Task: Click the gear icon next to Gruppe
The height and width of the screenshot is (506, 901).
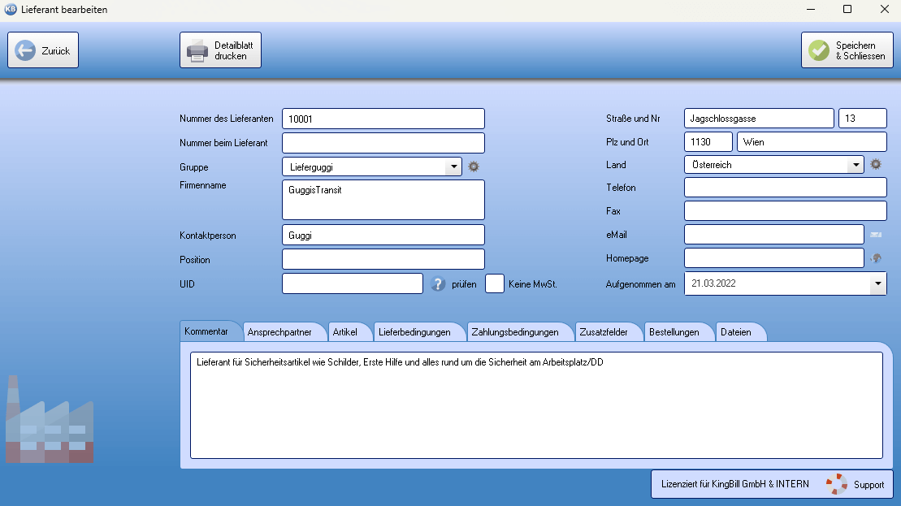Action: pyautogui.click(x=474, y=167)
